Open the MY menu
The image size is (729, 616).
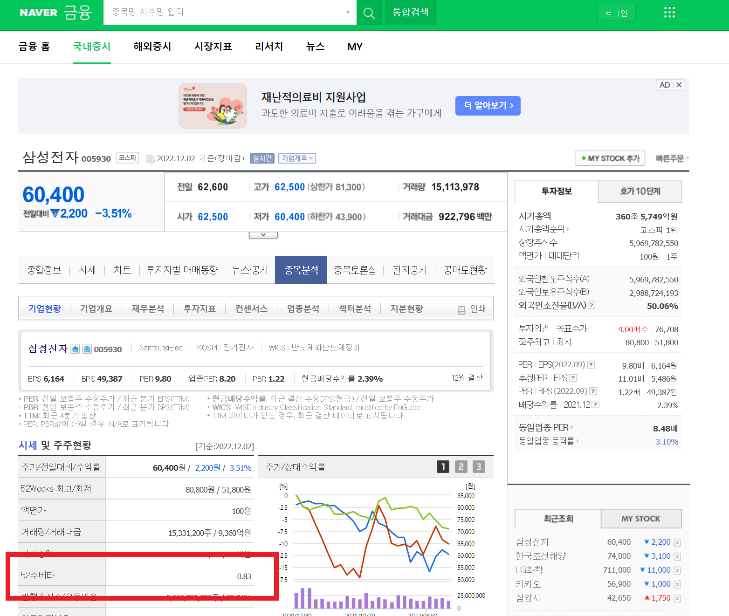click(x=355, y=47)
